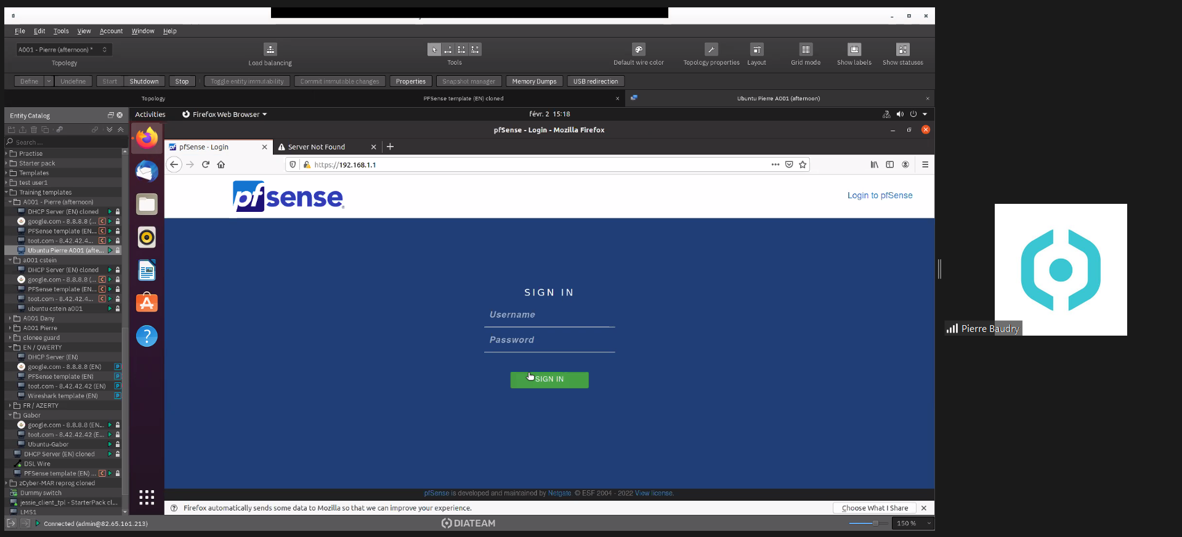Viewport: 1182px width, 537px height.
Task: Bookmark this page with star icon
Action: point(803,164)
